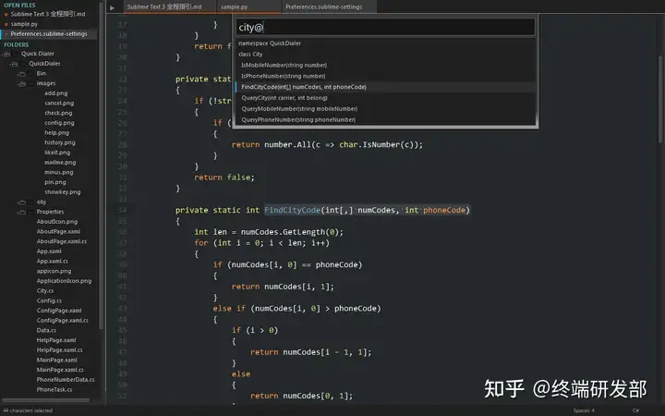Click the Goto Anything input containing city@
Screen dimensions: 665x416
coord(385,28)
